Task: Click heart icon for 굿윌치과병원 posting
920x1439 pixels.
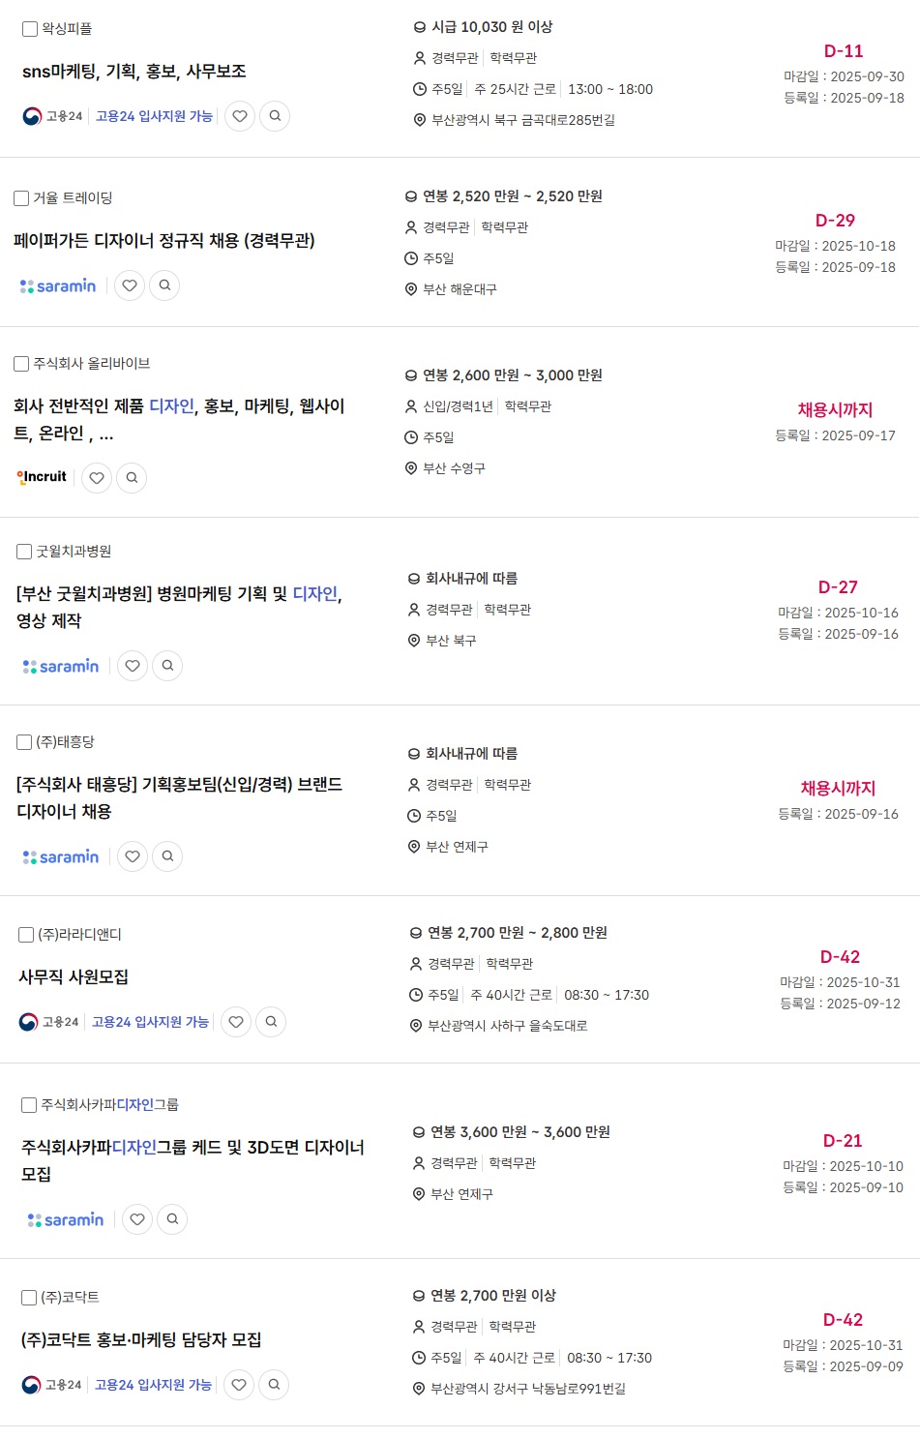Action: point(133,666)
